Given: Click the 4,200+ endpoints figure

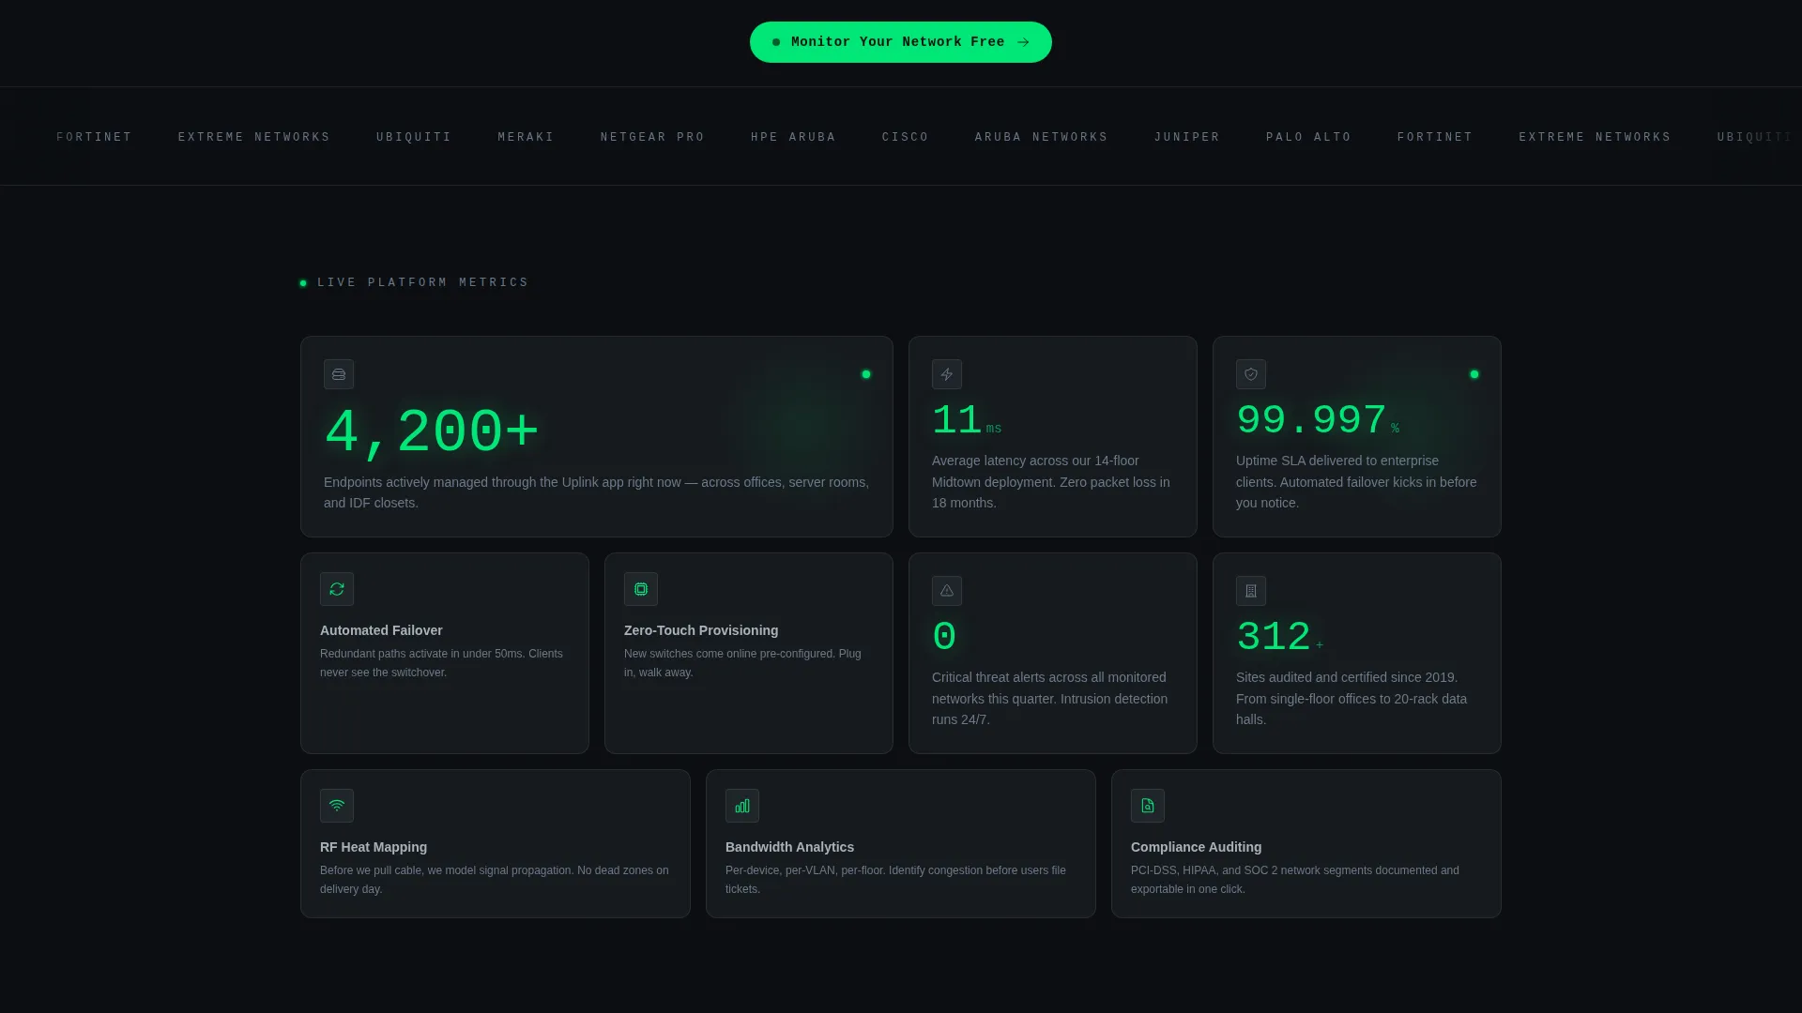Looking at the screenshot, I should click(x=432, y=432).
